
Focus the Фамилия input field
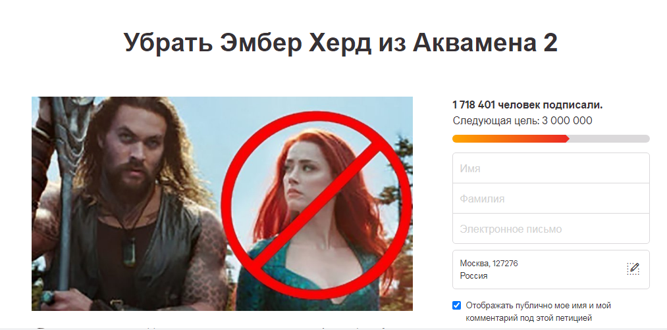pos(551,199)
